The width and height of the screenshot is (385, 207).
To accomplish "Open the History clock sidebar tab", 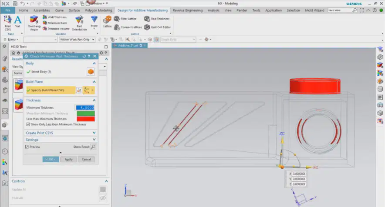I will tap(5, 151).
